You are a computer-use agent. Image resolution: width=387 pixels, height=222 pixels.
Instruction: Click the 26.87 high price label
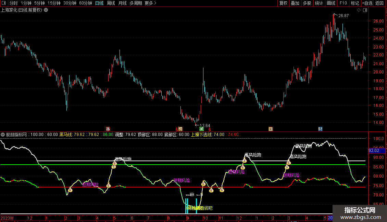point(343,16)
